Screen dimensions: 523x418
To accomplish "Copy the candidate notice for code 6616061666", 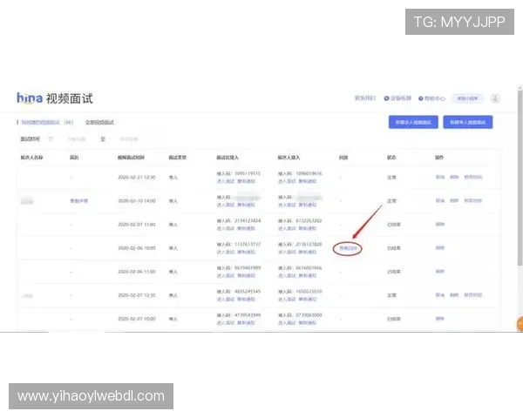I will click(x=307, y=276).
